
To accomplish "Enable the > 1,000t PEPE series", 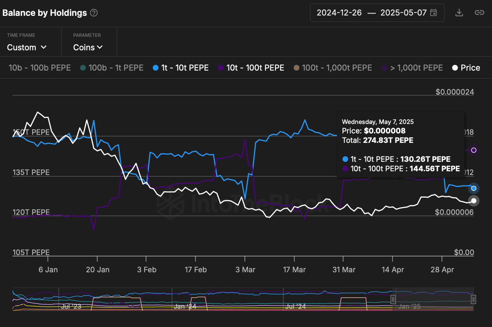I will (416, 68).
